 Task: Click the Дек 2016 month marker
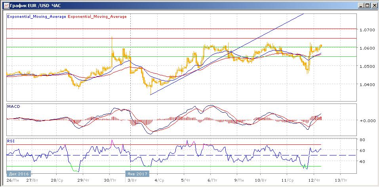(x=18, y=173)
